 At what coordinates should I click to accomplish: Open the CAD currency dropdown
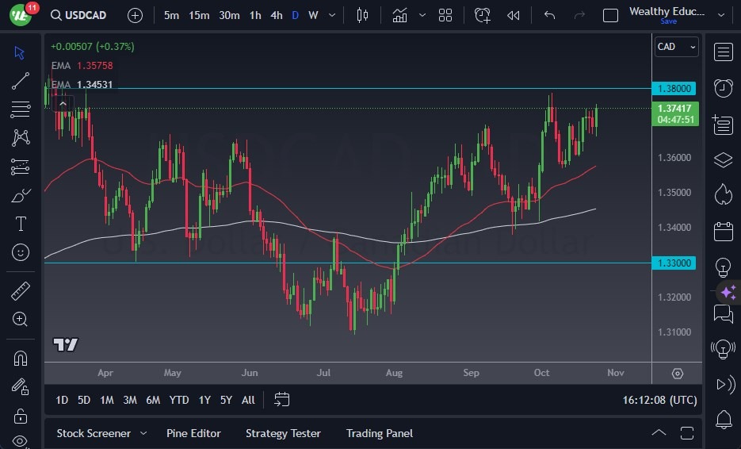(x=676, y=47)
